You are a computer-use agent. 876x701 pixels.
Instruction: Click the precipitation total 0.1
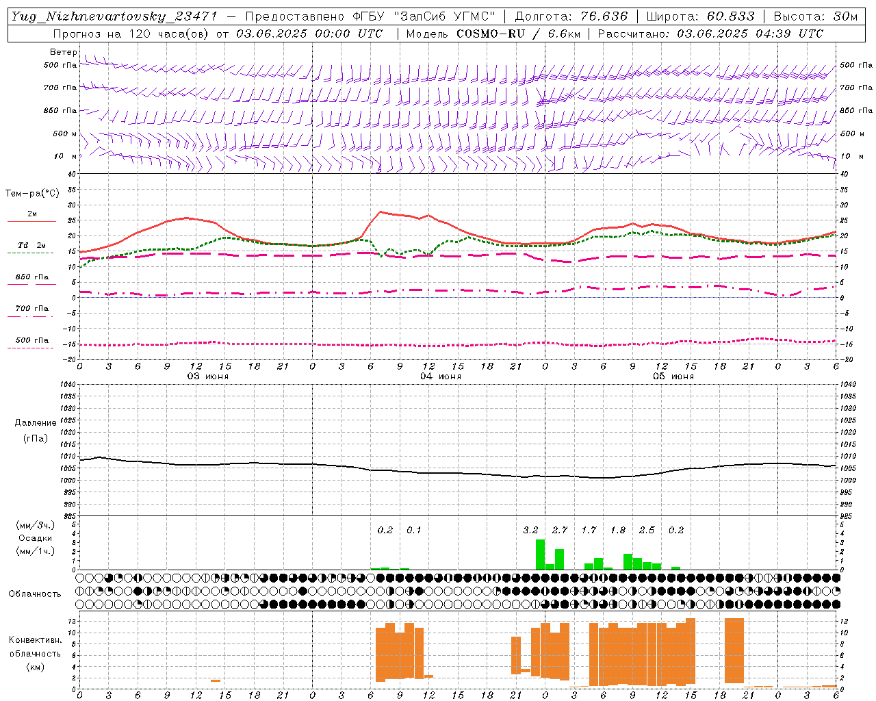pyautogui.click(x=414, y=530)
